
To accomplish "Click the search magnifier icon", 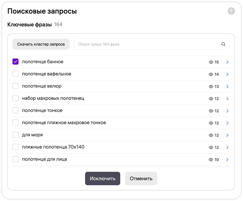I will [x=223, y=44].
